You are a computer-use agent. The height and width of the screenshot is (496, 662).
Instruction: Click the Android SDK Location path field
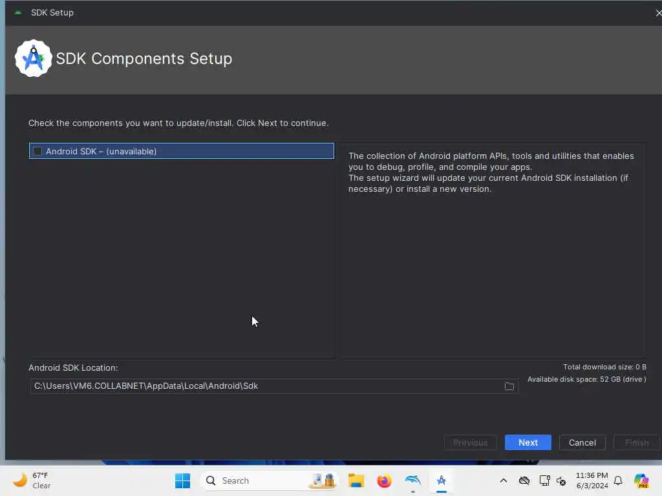click(x=273, y=386)
